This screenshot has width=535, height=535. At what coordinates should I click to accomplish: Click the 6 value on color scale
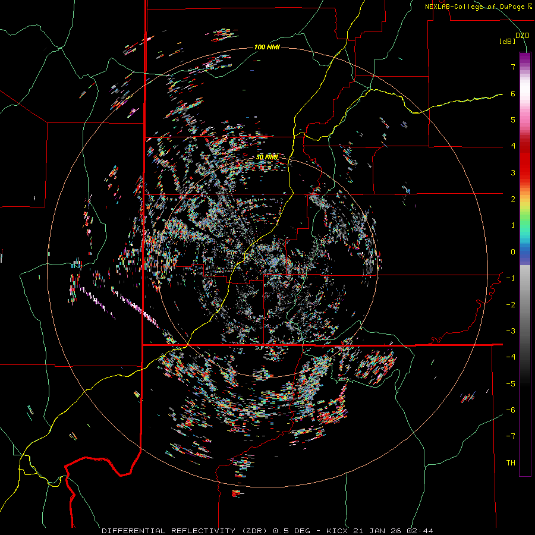513,93
